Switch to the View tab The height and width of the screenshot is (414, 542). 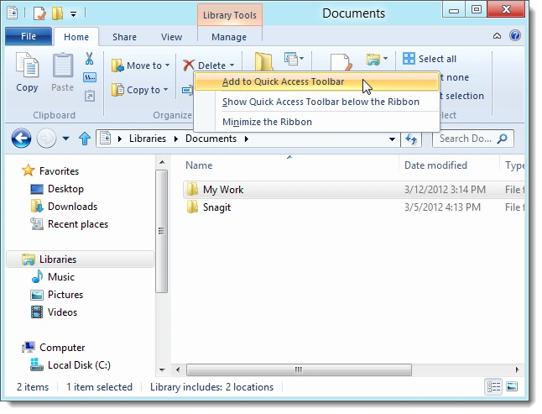(x=171, y=37)
